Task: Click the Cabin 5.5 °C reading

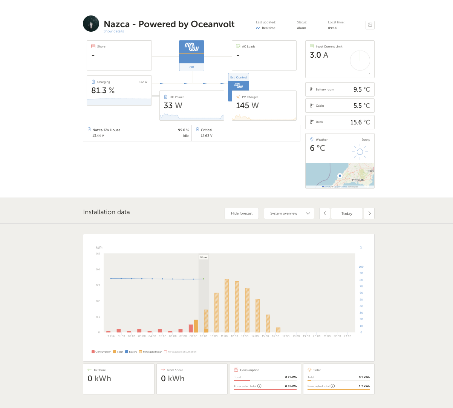Action: click(x=362, y=106)
